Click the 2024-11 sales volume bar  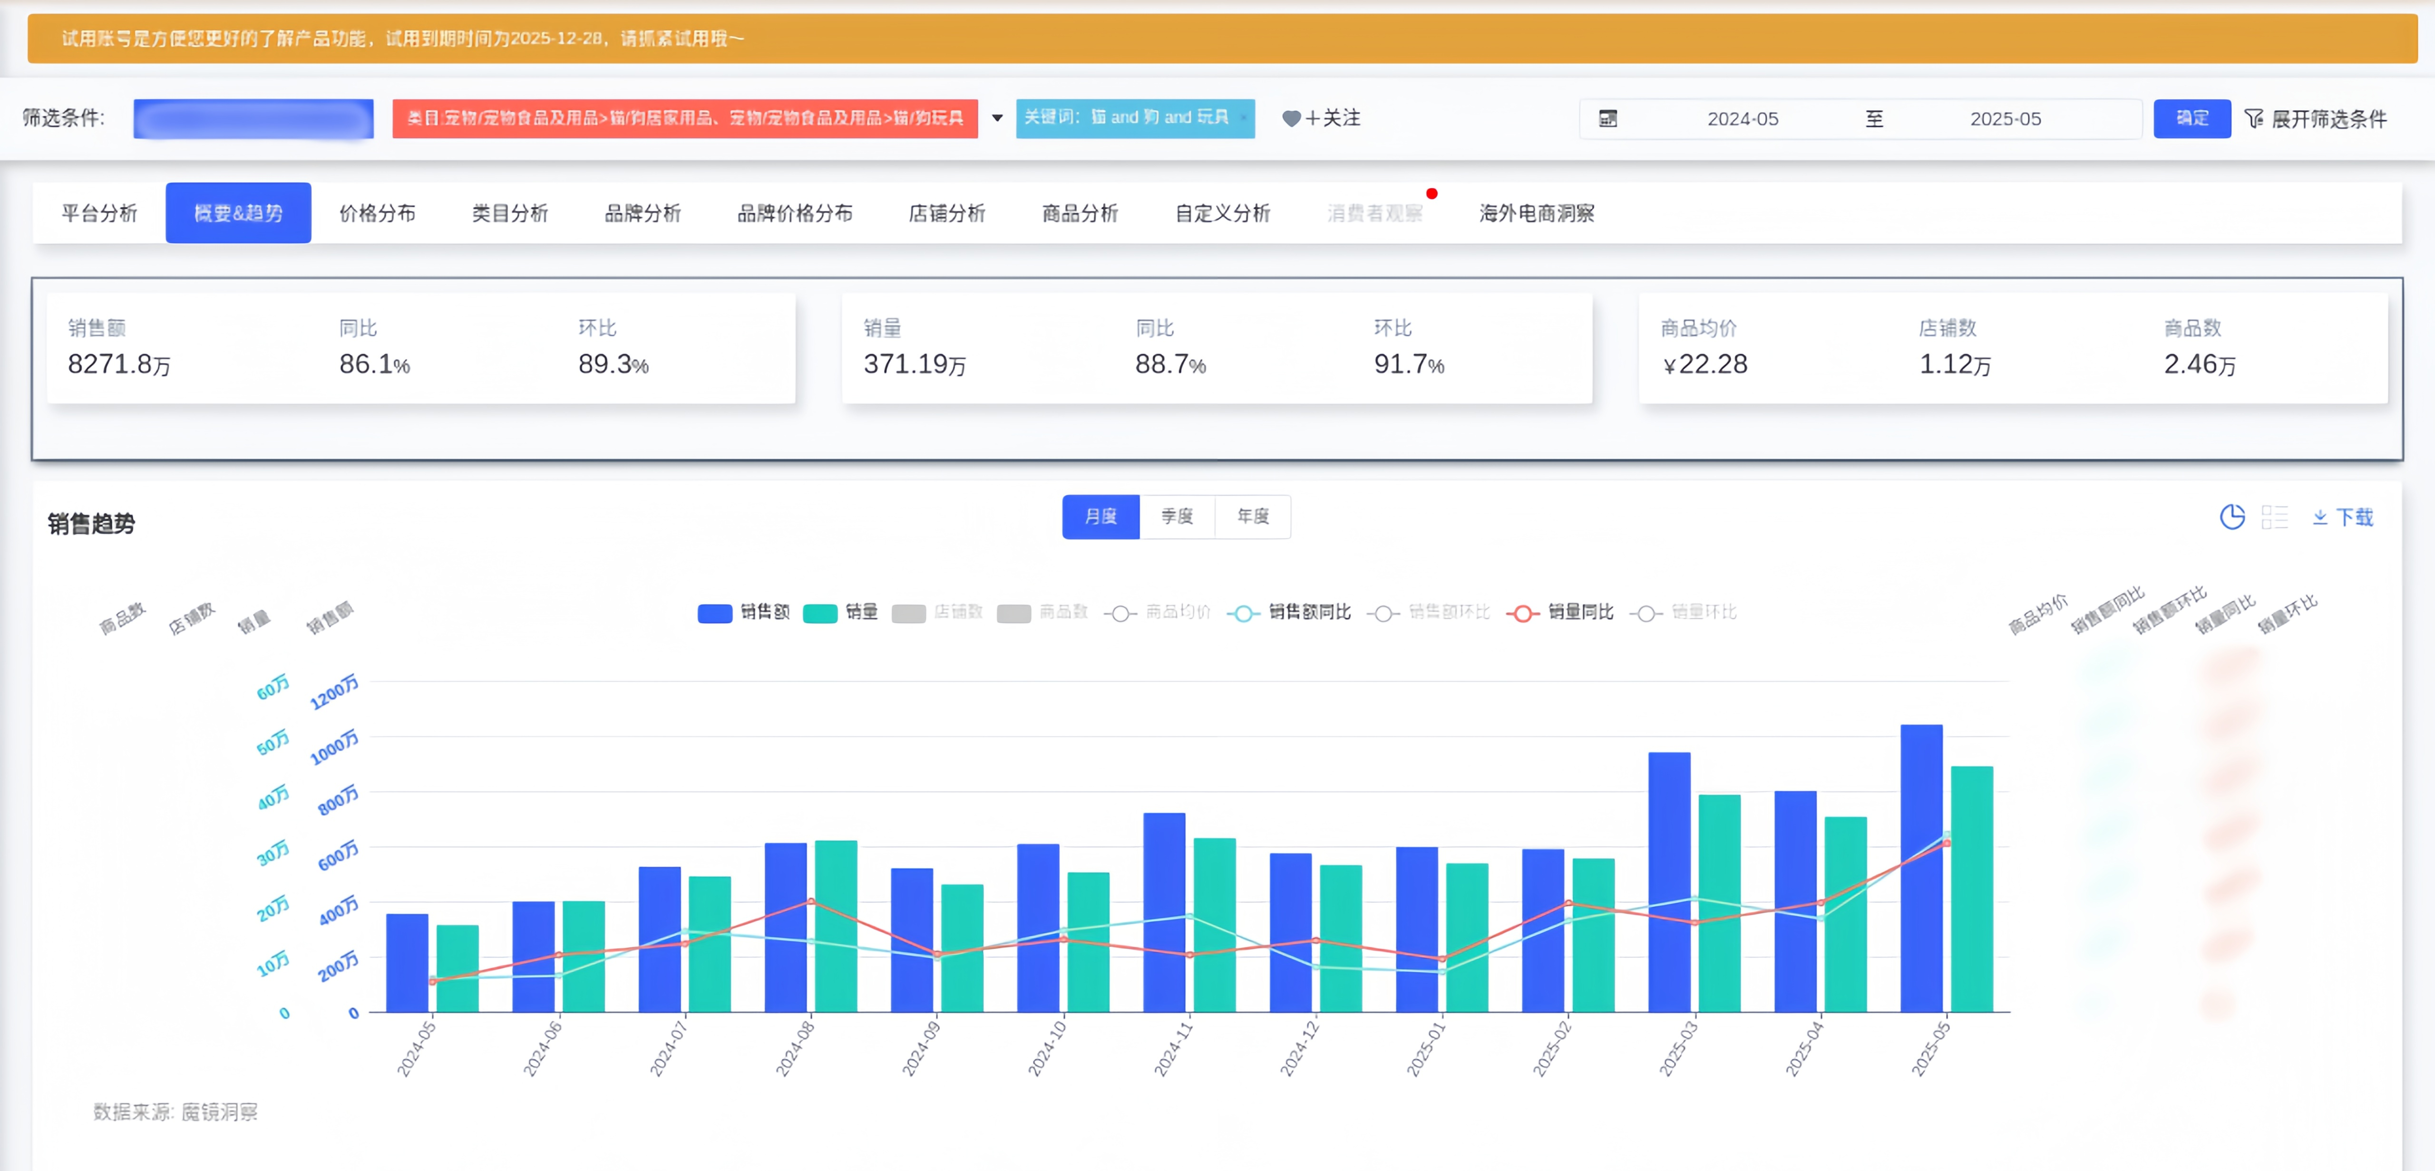coord(1215,925)
